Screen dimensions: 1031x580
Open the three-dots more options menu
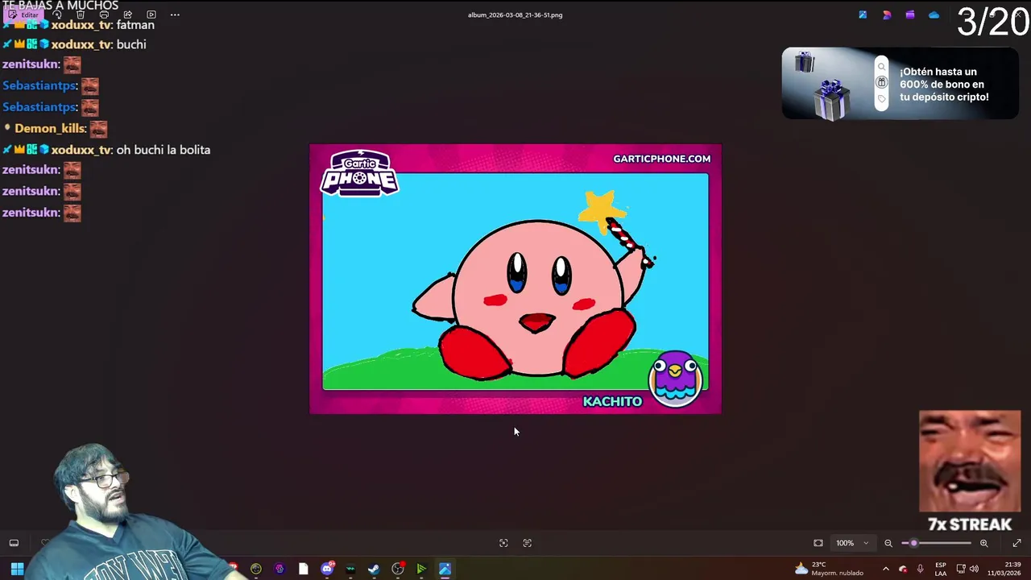(175, 14)
